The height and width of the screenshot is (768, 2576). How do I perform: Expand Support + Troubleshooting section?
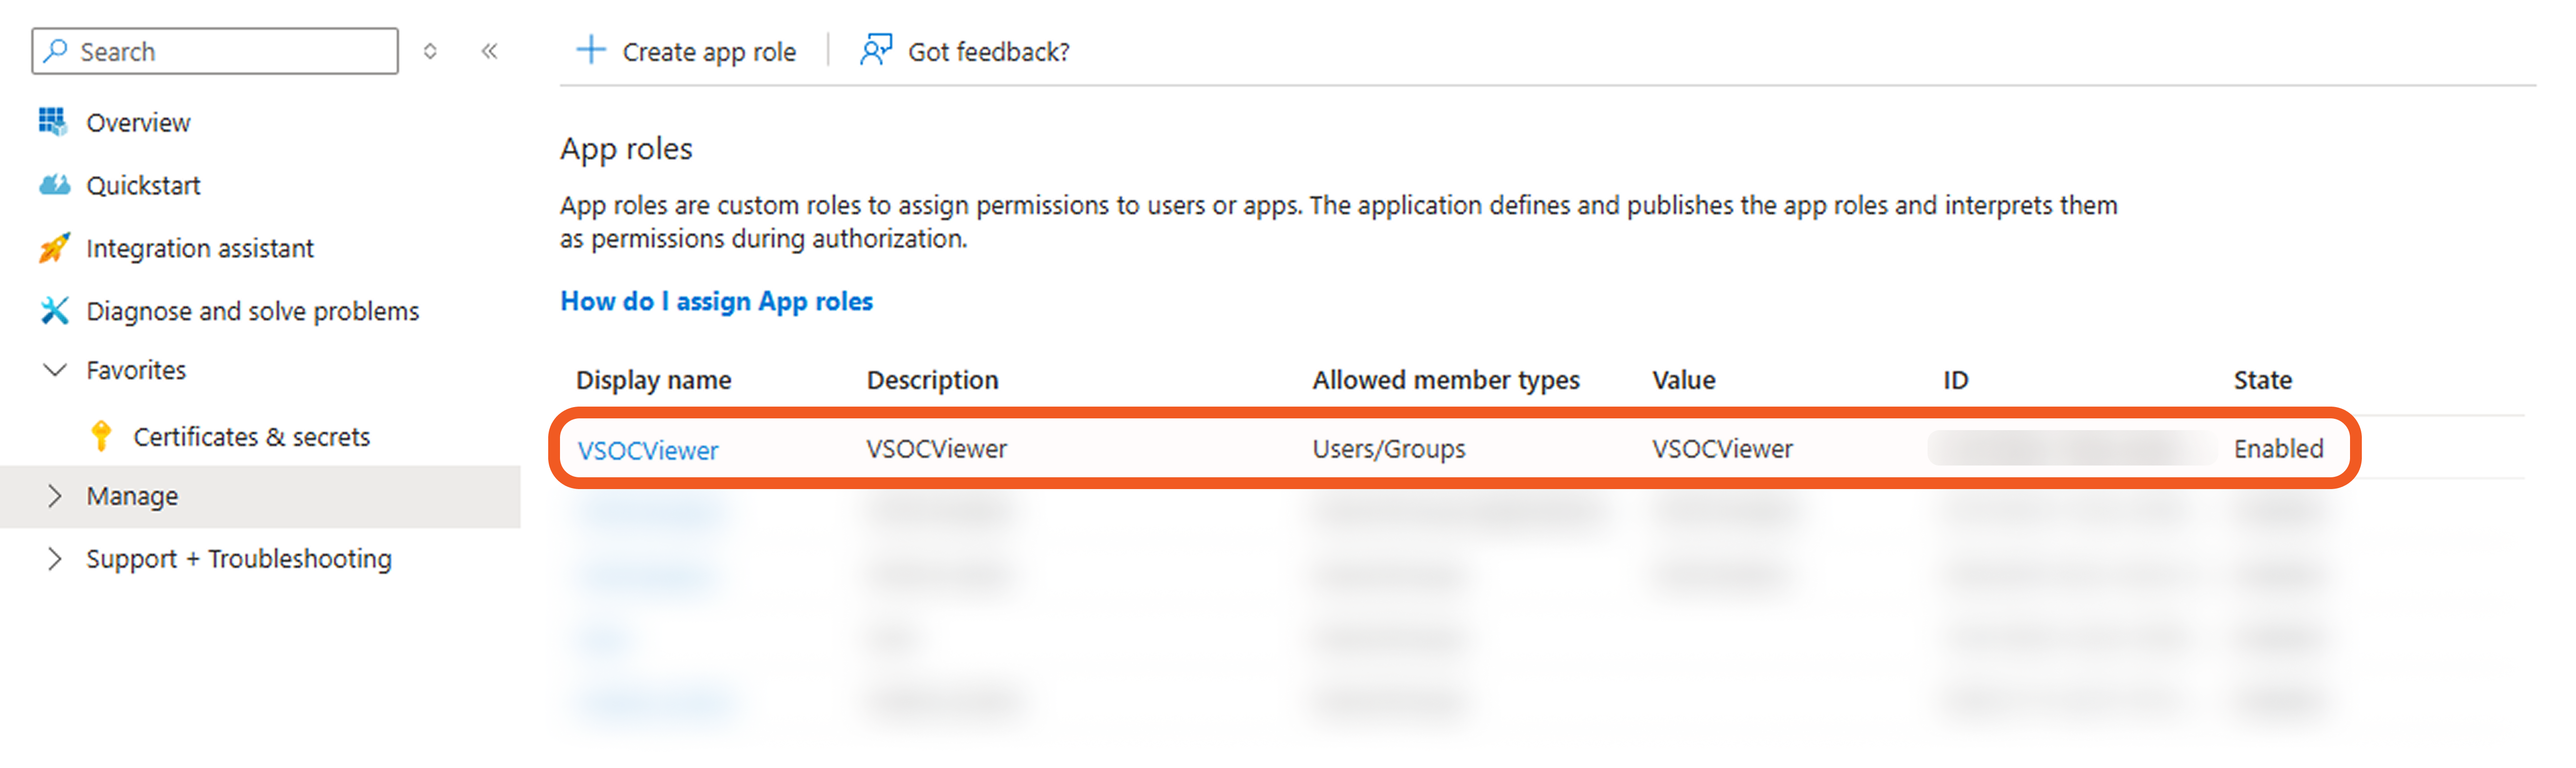[x=55, y=559]
